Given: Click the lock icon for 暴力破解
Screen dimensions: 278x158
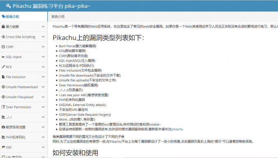Looking at the screenshot, I should click(3, 27).
